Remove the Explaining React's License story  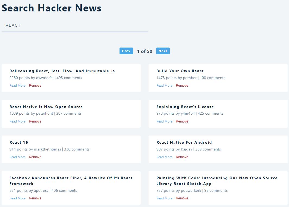pos(182,121)
